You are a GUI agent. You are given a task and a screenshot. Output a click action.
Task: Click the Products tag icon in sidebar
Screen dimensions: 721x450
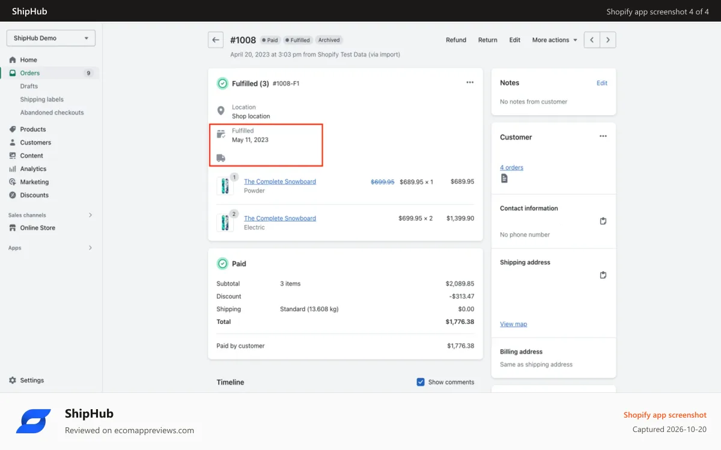pos(13,129)
